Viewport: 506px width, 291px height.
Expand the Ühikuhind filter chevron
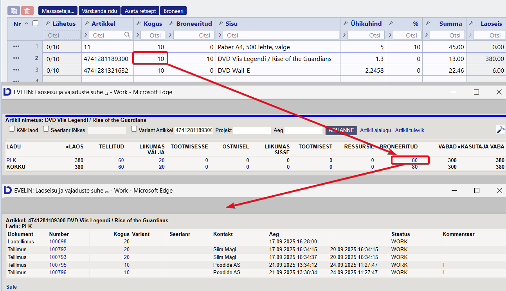coord(344,35)
